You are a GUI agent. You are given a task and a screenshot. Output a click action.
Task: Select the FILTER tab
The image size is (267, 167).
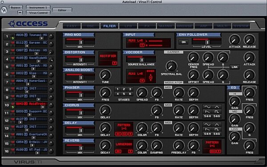109,26
